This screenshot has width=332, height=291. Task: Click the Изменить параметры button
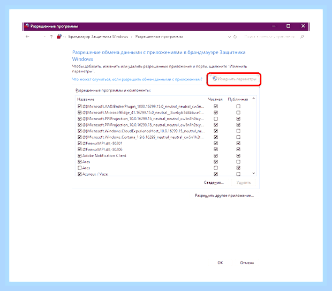click(x=234, y=79)
